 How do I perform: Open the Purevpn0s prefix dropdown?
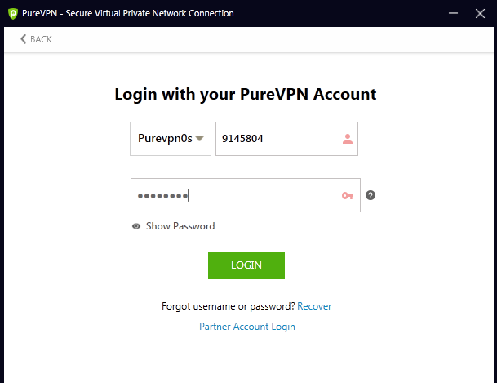click(163, 139)
